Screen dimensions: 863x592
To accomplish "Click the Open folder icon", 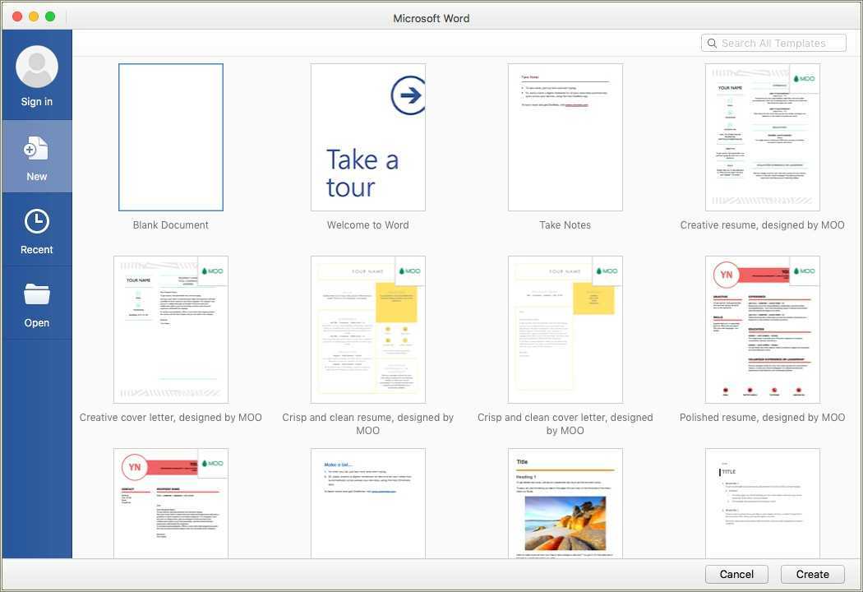I will click(x=37, y=294).
